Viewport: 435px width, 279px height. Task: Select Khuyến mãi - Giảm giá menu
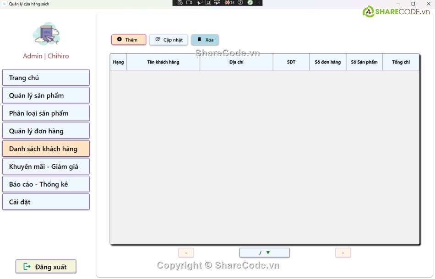tap(46, 166)
